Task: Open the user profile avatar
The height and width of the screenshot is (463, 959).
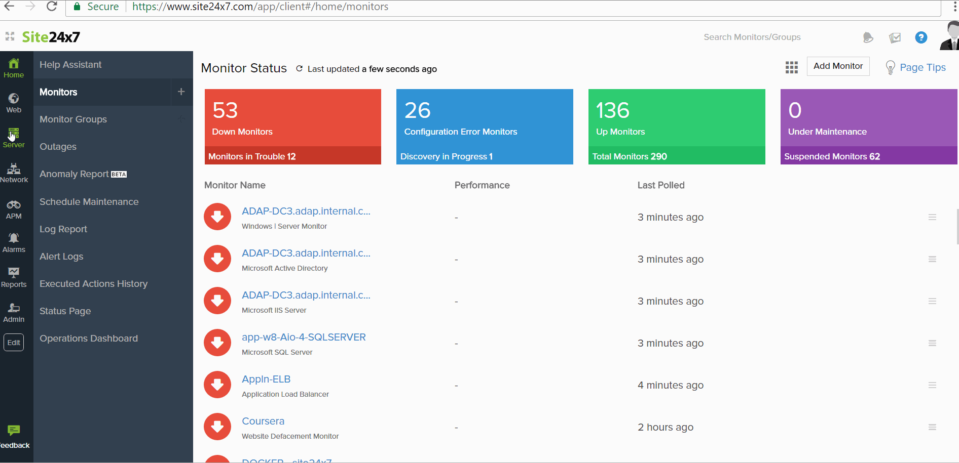Action: tap(949, 36)
